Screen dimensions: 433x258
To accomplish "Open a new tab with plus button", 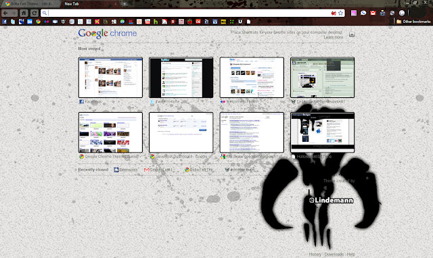I will pyautogui.click(x=124, y=4).
